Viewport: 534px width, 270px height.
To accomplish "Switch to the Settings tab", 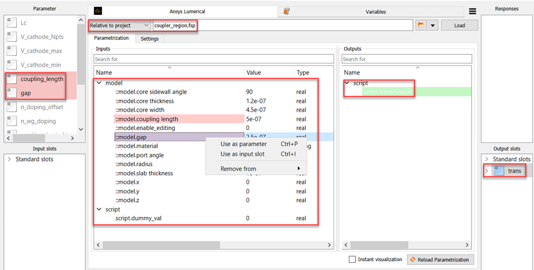I will tap(150, 39).
